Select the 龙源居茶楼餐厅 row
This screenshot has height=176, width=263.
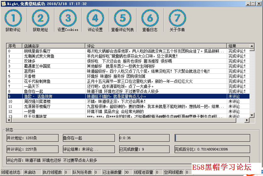(x=128, y=106)
